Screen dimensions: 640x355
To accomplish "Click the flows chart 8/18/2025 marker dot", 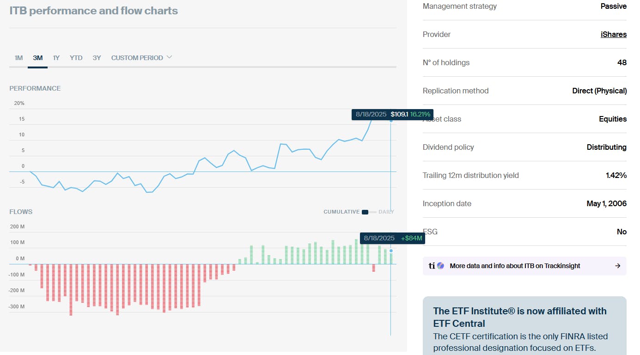I will click(x=391, y=251).
